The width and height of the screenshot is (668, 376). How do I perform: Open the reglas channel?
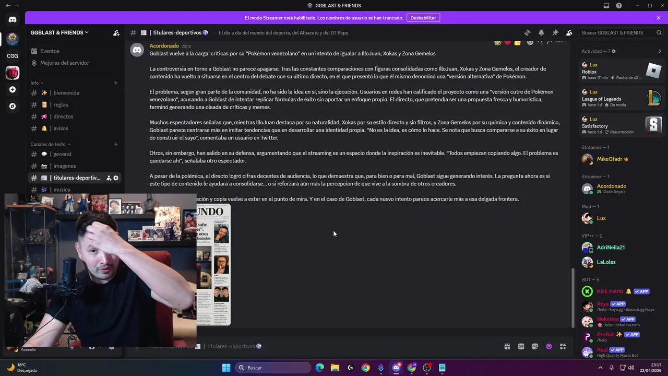[x=74, y=104]
